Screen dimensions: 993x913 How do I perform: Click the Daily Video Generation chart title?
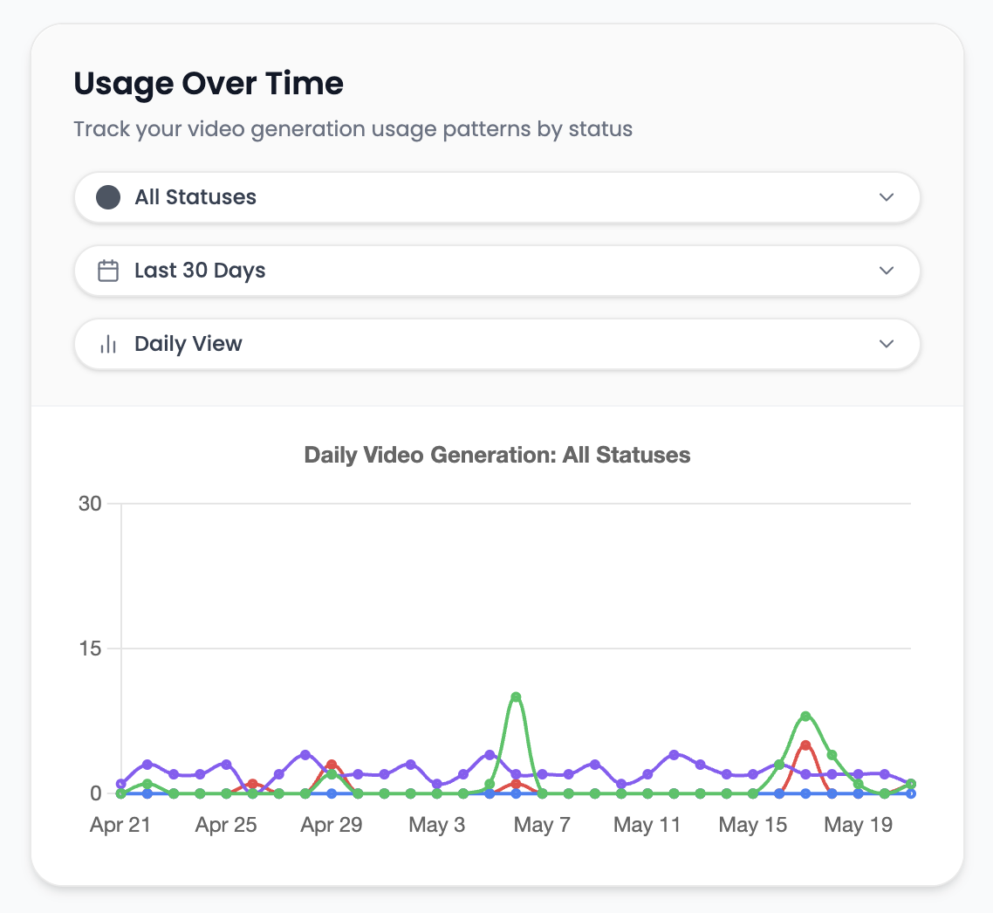[497, 455]
